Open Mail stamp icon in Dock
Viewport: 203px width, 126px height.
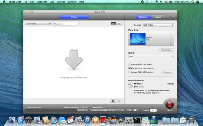pyautogui.click(x=37, y=120)
